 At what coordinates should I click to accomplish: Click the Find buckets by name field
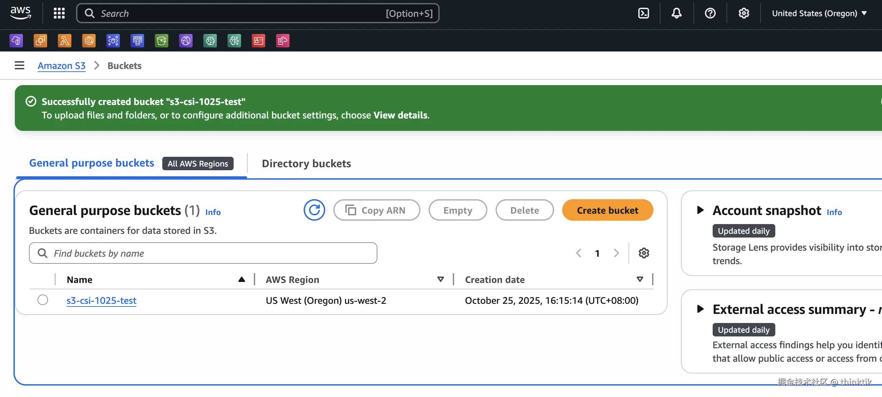point(205,253)
